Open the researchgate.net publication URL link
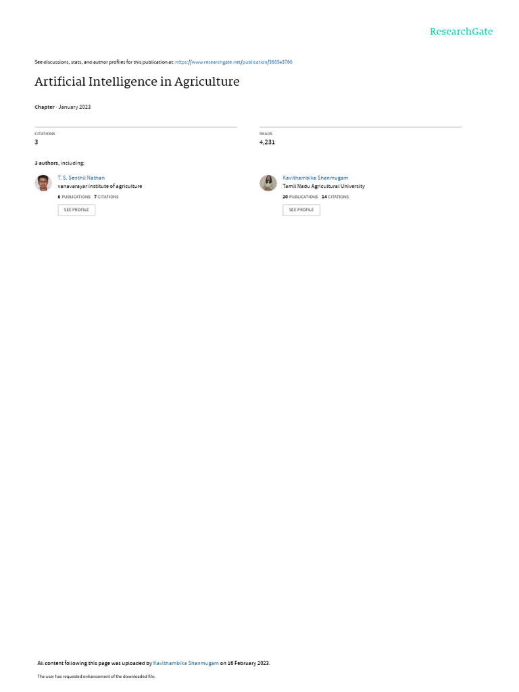This screenshot has width=519, height=692. coord(233,62)
